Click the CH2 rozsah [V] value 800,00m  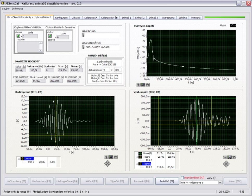click(x=73, y=81)
